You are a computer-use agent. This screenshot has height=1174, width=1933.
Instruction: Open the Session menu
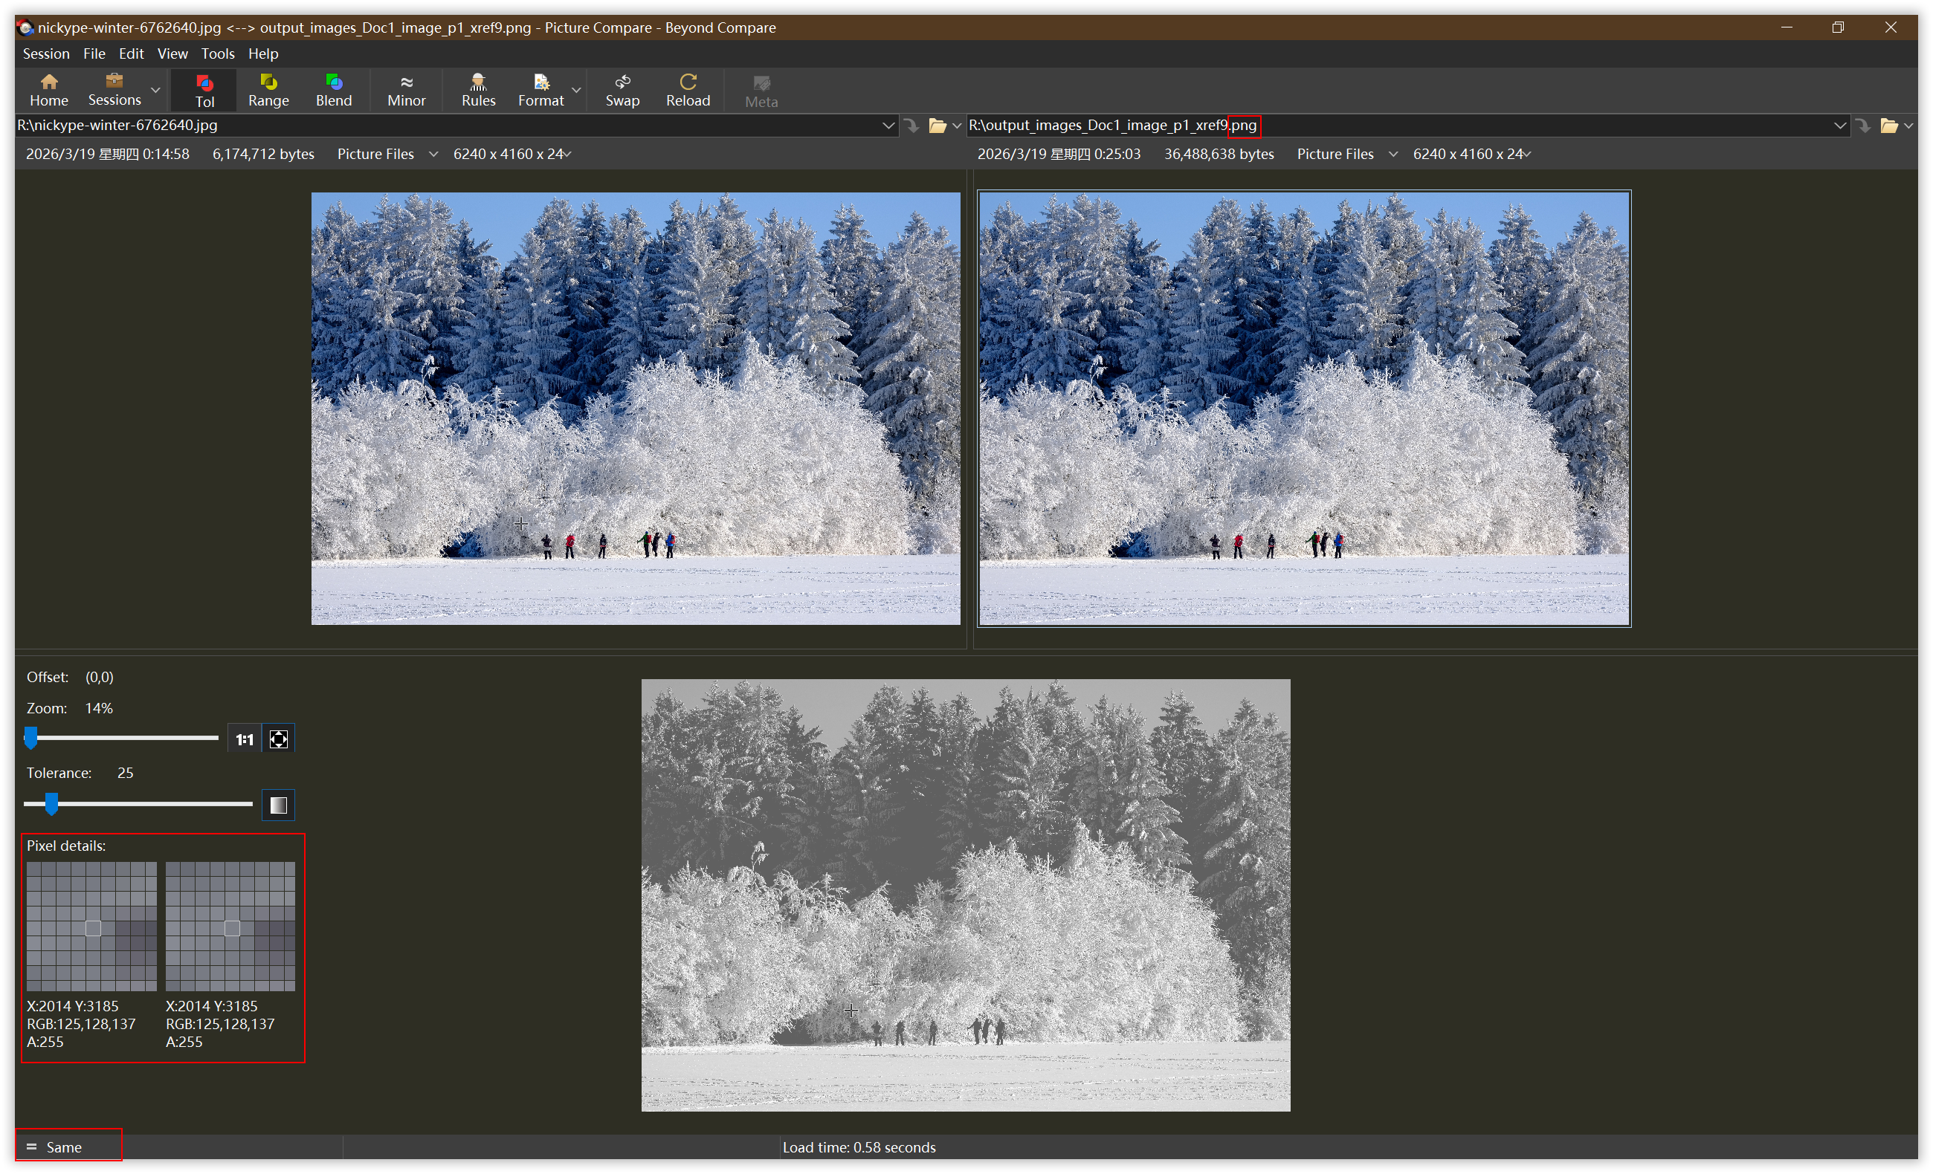(x=45, y=53)
